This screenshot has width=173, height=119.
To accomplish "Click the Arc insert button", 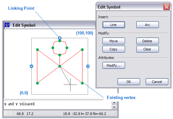I will point(148,25).
